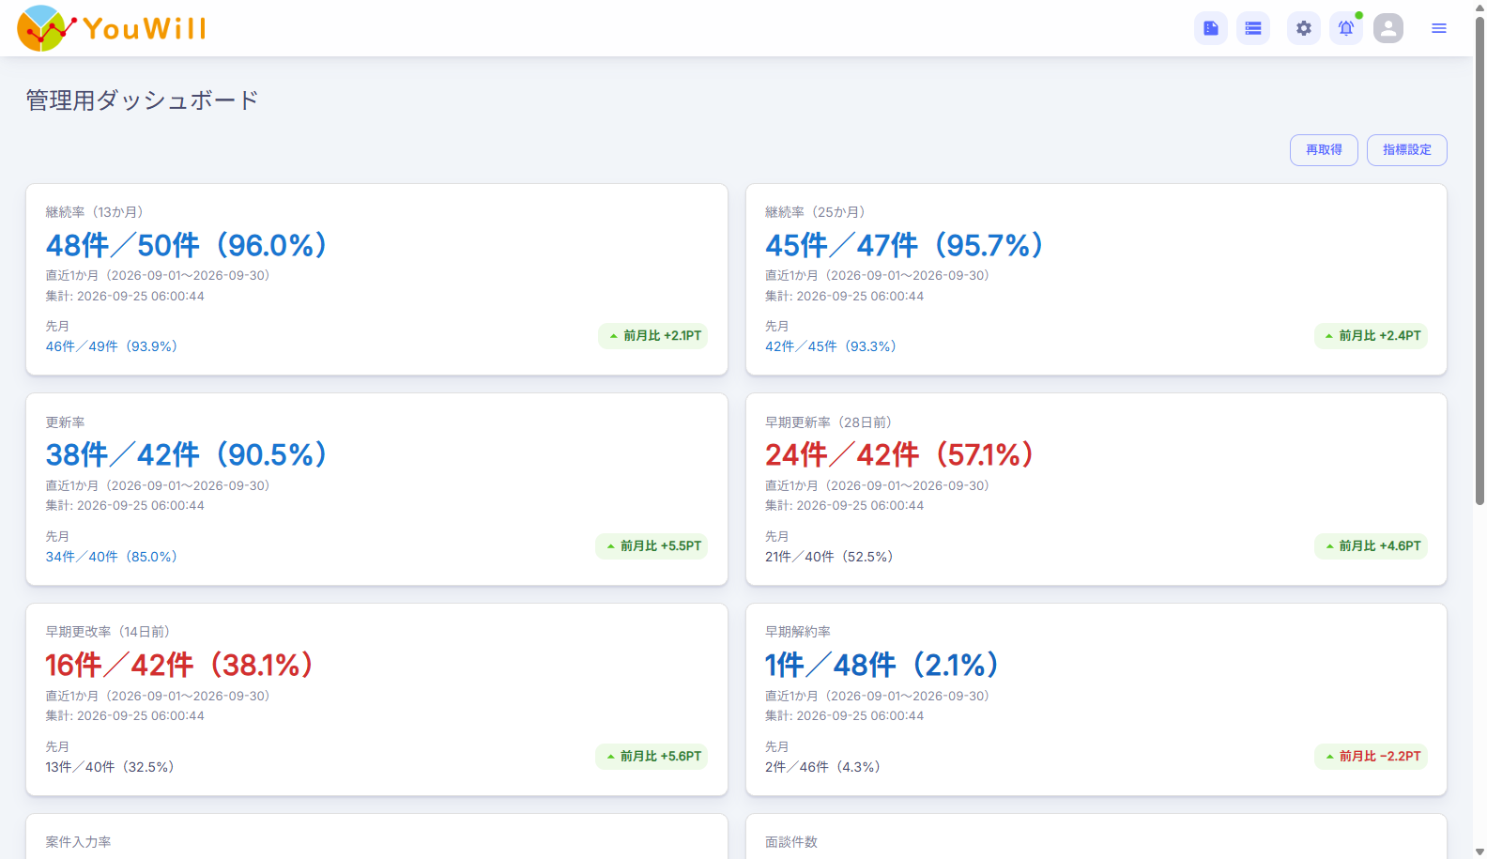Viewport: 1487px width, 859px height.
Task: Click the 面談件数 card title
Action: pyautogui.click(x=791, y=842)
